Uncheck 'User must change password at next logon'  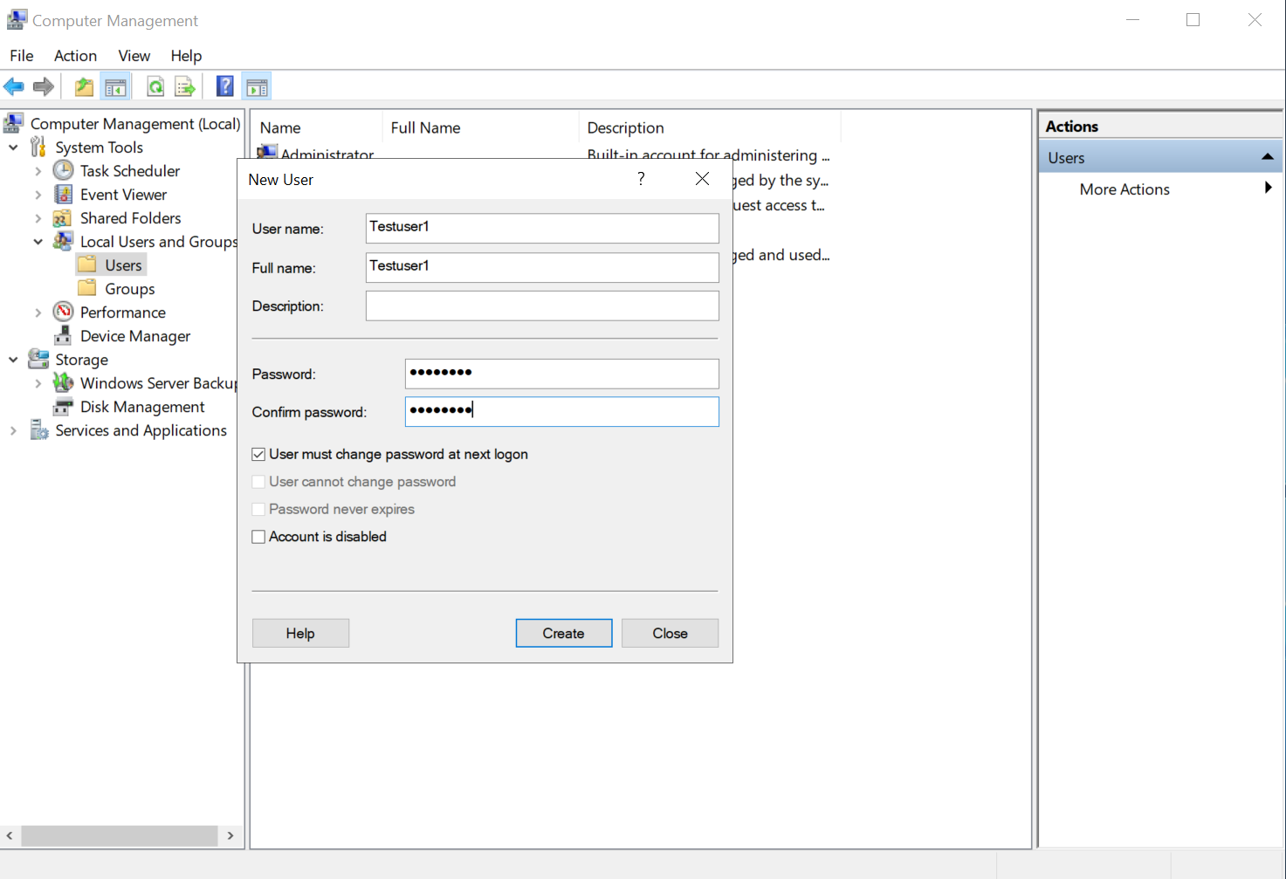(258, 454)
